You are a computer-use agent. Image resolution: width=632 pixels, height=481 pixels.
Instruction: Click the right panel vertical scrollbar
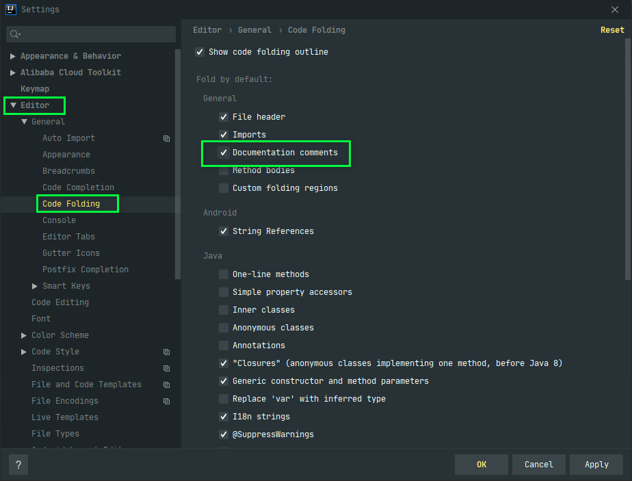click(628, 164)
